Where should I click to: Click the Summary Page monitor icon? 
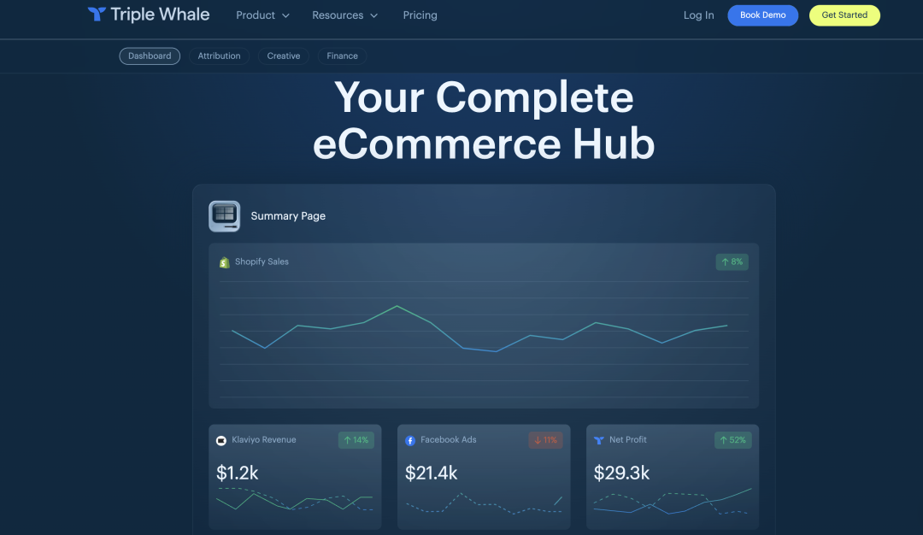224,216
